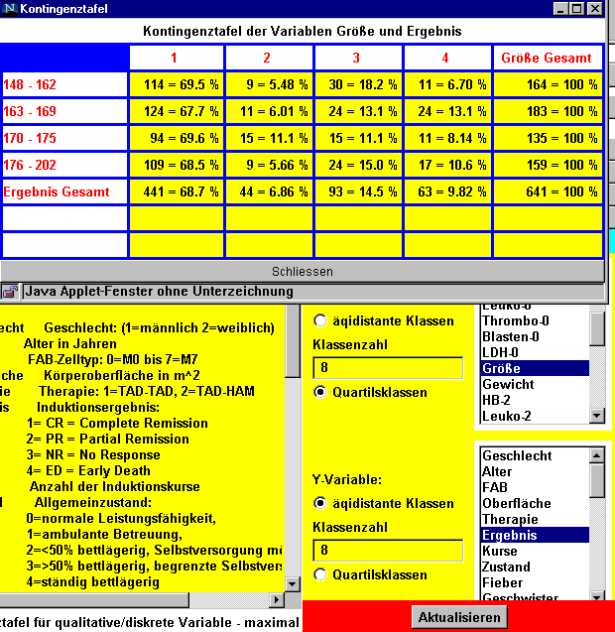Close the Kontingenztafel window via the X icon
The height and width of the screenshot is (632, 615).
click(594, 8)
